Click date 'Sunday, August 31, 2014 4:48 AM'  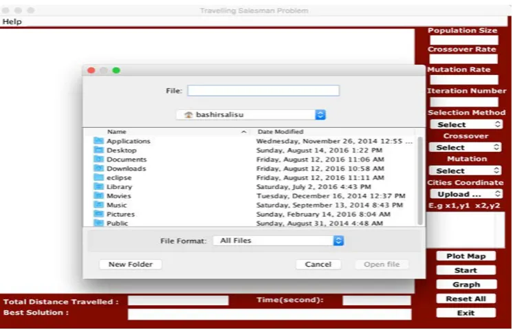[320, 223]
